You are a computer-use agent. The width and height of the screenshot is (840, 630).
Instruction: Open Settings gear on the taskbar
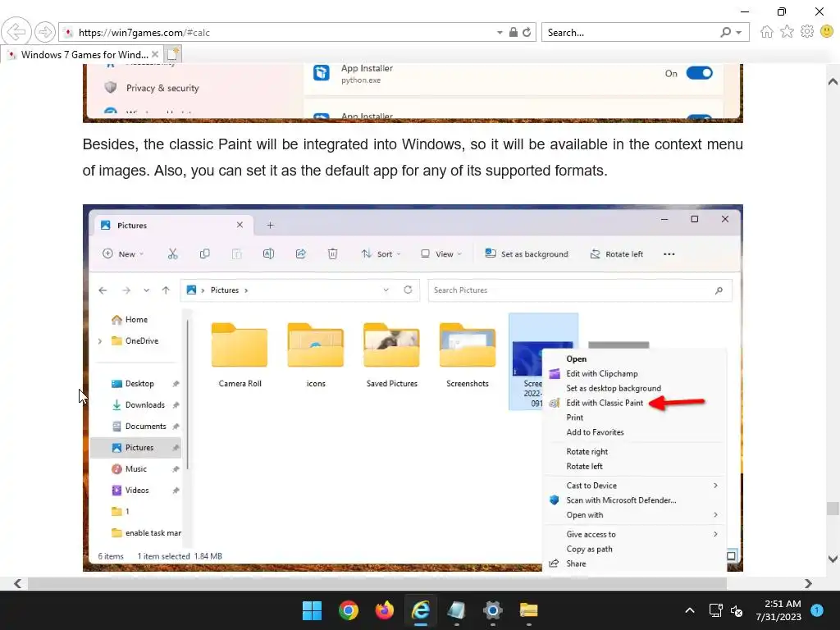click(x=492, y=610)
